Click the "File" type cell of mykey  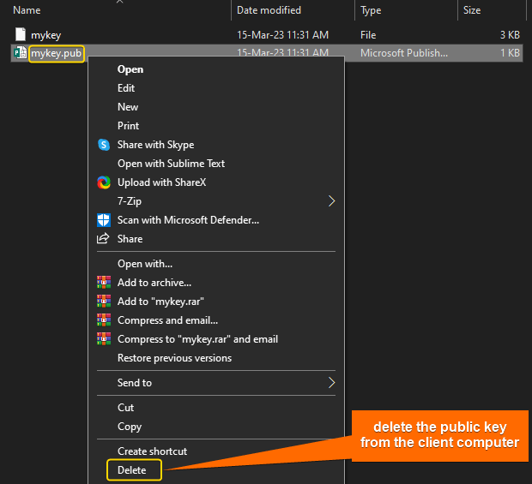[368, 35]
